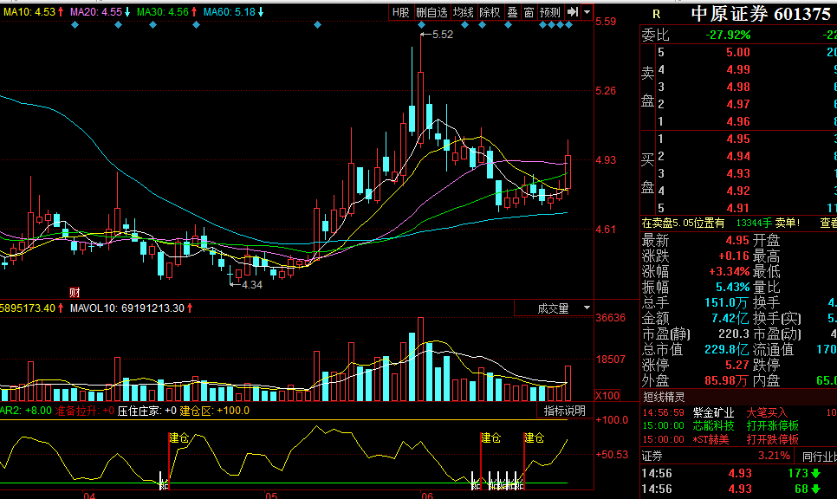Click the jump-to-latest arrow icon in chart toolbar
837x499 pixels.
tap(573, 12)
